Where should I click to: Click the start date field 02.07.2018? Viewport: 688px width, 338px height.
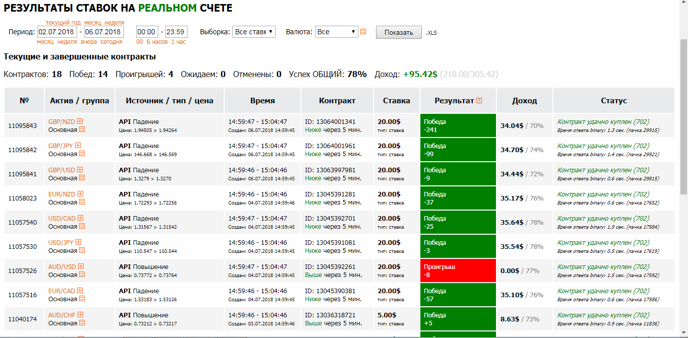click(x=57, y=32)
